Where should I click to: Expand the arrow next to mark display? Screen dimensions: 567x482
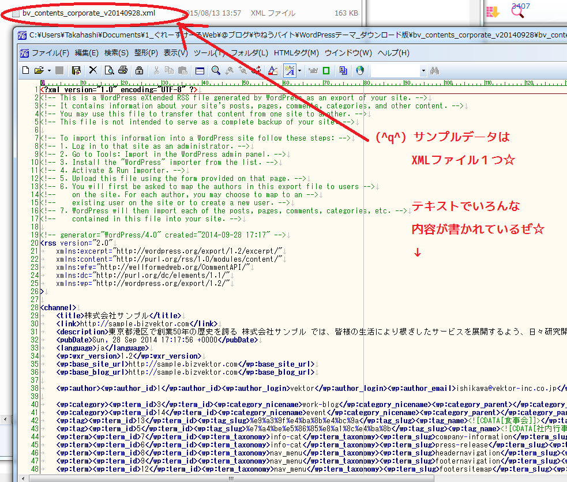click(x=300, y=70)
